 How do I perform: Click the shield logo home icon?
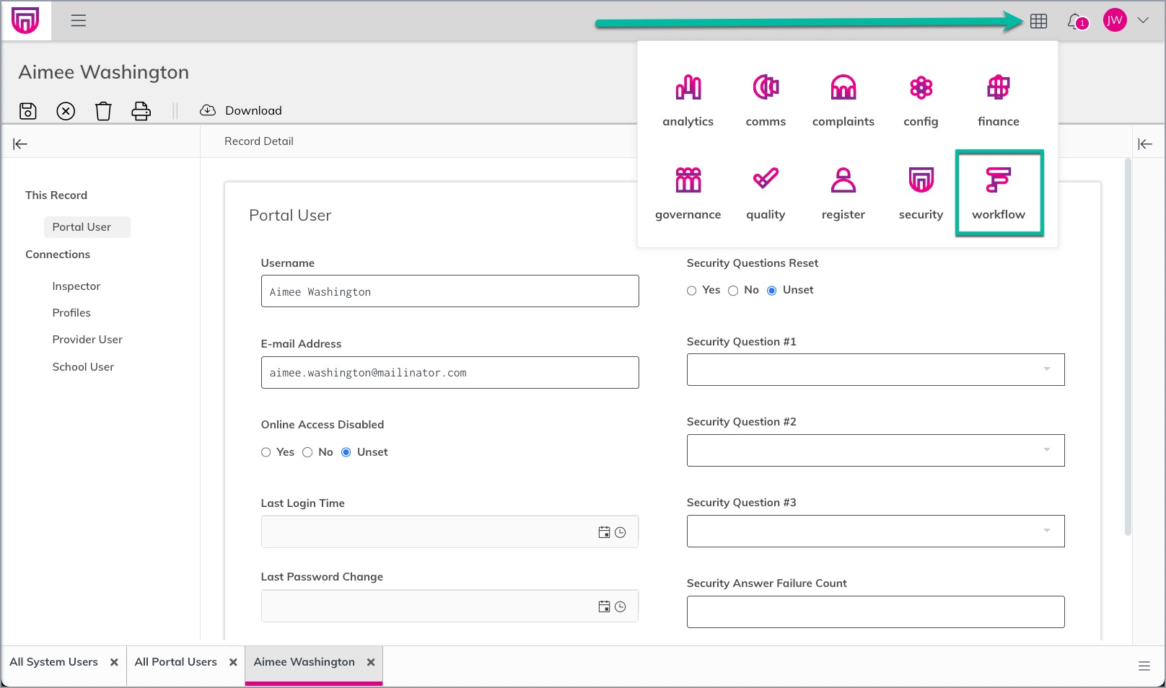pyautogui.click(x=25, y=21)
